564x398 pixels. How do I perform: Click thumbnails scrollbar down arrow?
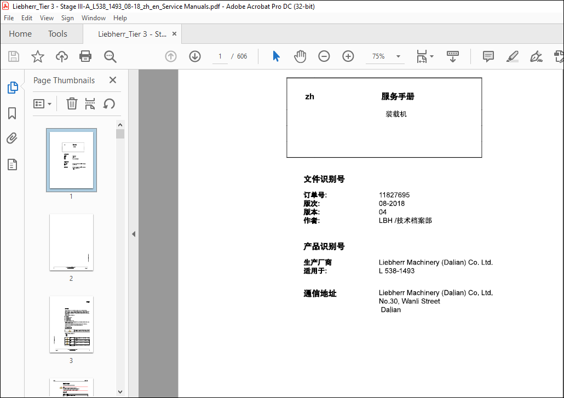tap(120, 392)
